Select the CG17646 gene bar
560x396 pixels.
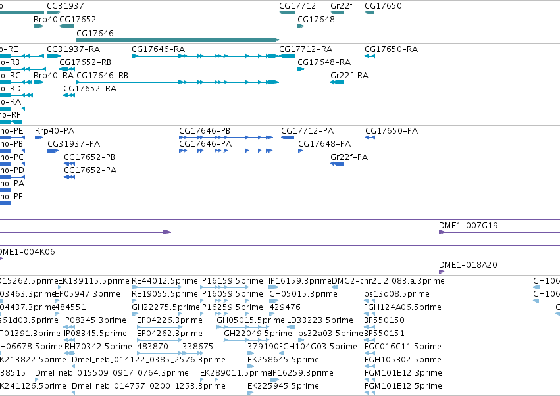pyautogui.click(x=178, y=40)
